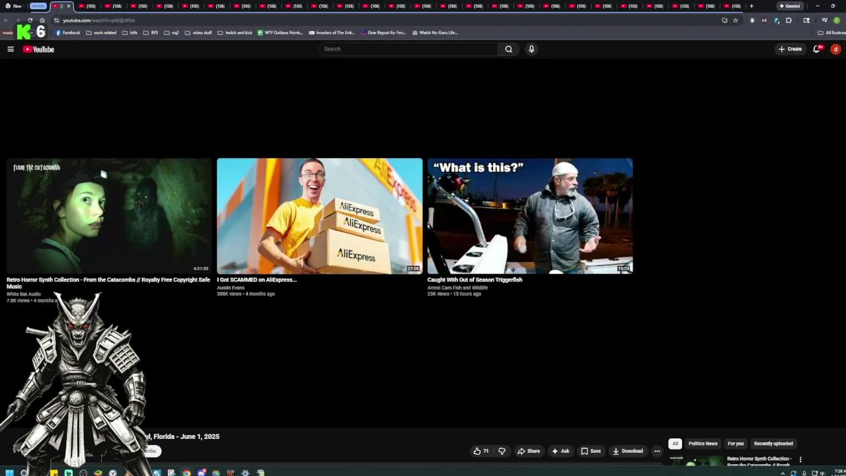
Task: Dislike the video with thumbs down
Action: (x=502, y=451)
